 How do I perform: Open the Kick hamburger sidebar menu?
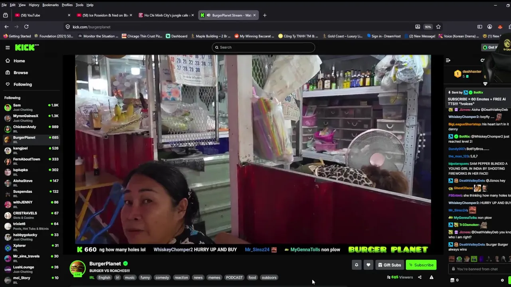coord(8,47)
